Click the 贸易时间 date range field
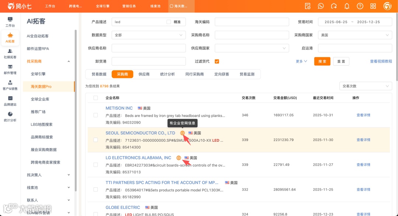This screenshot has height=216, width=398. coord(355,22)
